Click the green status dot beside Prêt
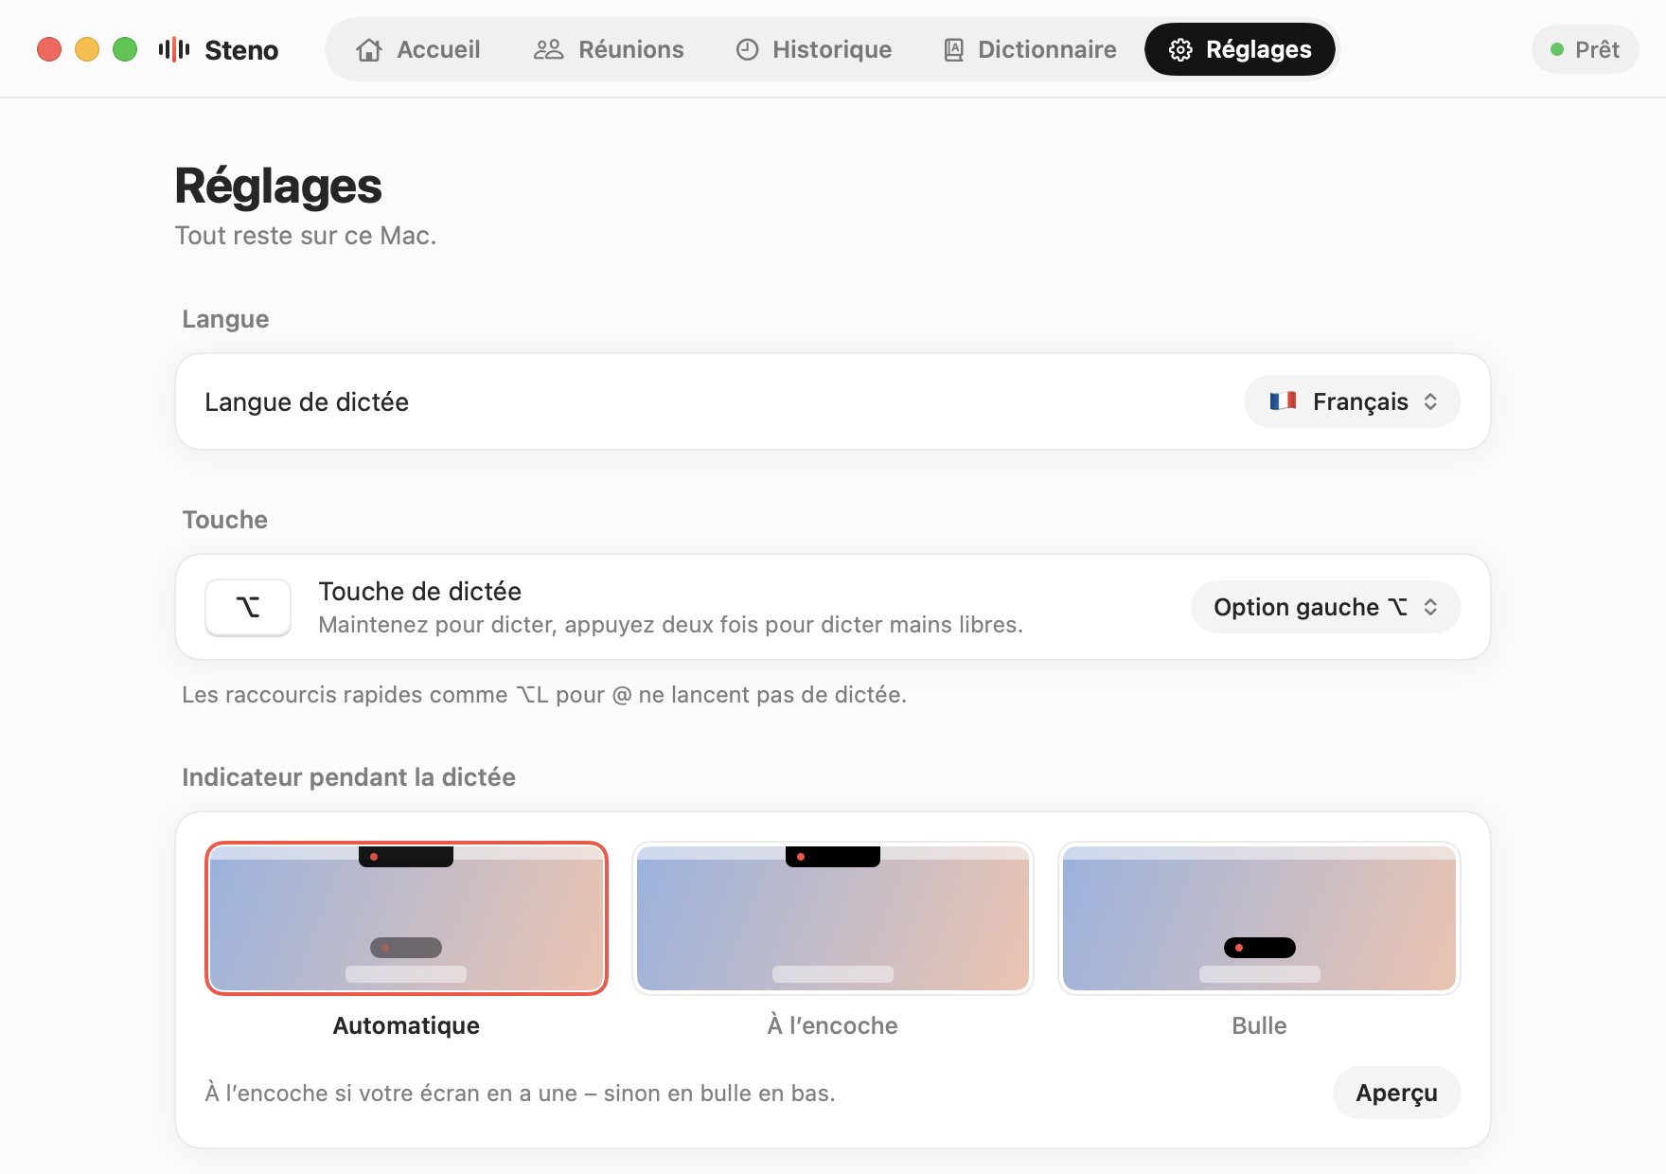The height and width of the screenshot is (1174, 1666). [x=1556, y=49]
